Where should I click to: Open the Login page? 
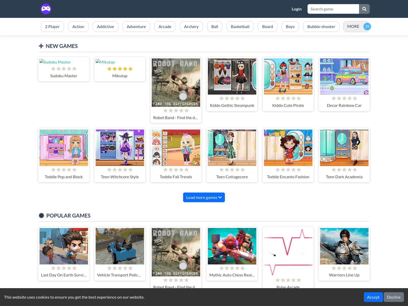click(x=297, y=9)
